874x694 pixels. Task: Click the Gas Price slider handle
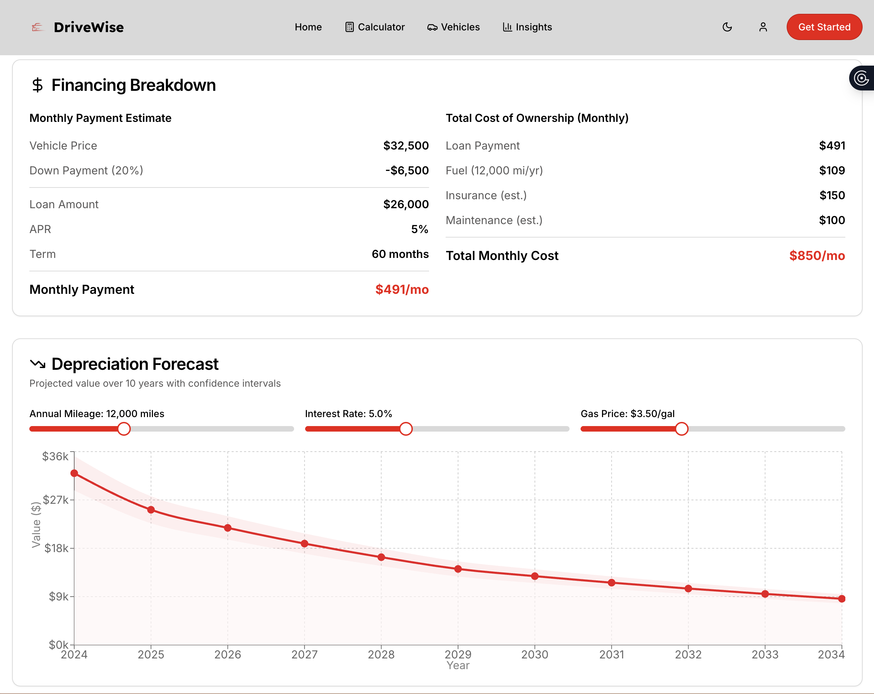point(681,428)
